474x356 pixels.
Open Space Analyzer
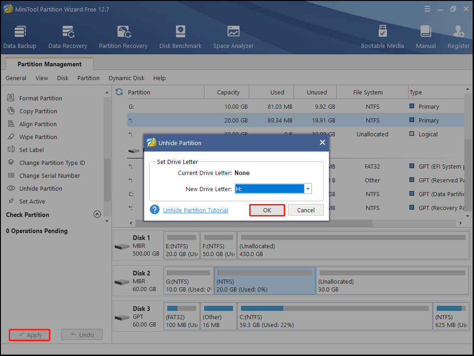click(x=234, y=37)
